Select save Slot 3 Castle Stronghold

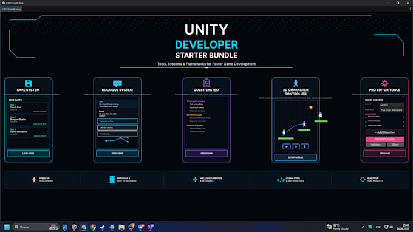tap(28, 132)
